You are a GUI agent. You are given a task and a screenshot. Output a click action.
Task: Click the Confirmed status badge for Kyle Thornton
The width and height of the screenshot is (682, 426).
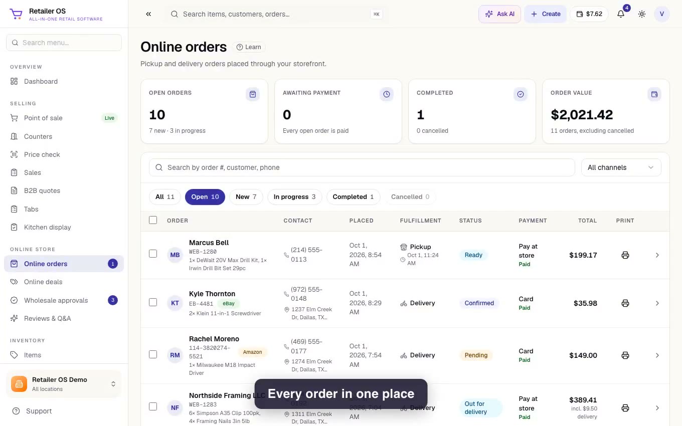[479, 303]
